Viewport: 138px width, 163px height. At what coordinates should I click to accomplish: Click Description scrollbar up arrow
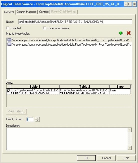click(x=129, y=130)
